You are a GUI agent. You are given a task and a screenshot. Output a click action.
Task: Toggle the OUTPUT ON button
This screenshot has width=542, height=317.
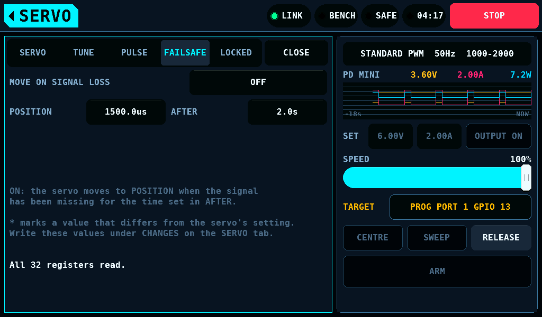(499, 136)
